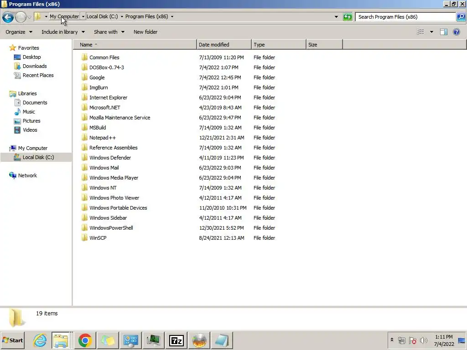Select Mozilla Maintenance Service folder
The width and height of the screenshot is (467, 350).
point(119,118)
